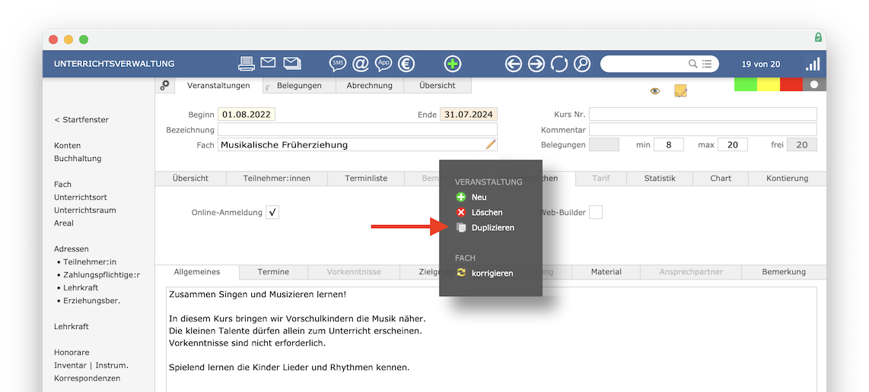Click the @ email icon
869x392 pixels.
360,64
